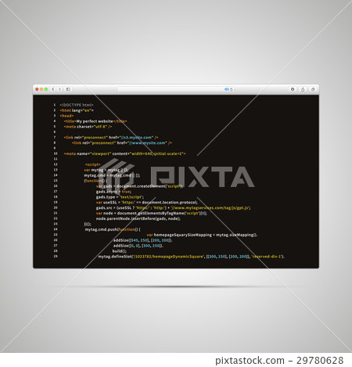The height and width of the screenshot is (367, 352).
Task: Open the share icon in the toolbar
Action: click(x=303, y=89)
